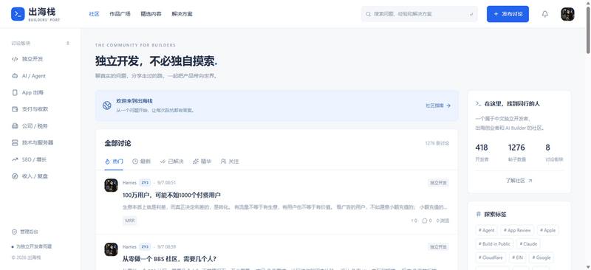Click the 8 讨论板块 statistic in the right card
Viewport: 591px width, 270px height.
pos(554,152)
